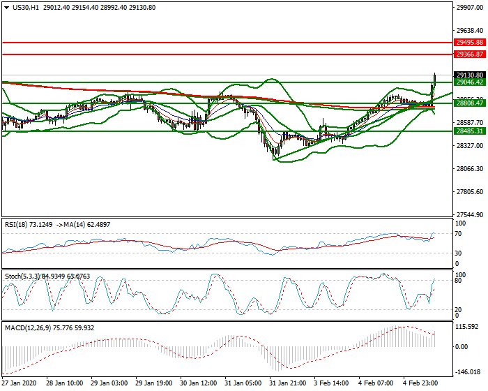
Task: Click the 28587.70 price axis value
Action: click(470, 123)
